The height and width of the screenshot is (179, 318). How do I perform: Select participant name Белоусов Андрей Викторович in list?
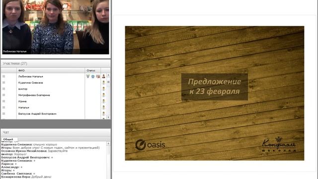[x=37, y=114]
